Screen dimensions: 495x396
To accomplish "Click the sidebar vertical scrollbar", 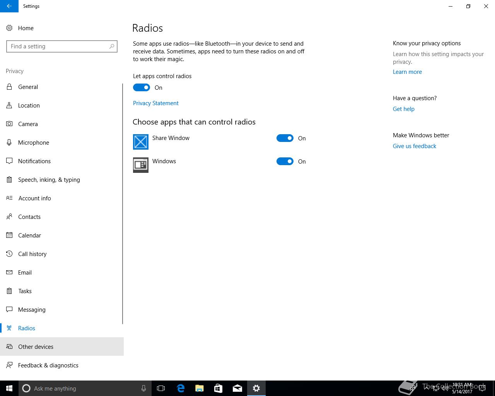I will tap(123, 204).
